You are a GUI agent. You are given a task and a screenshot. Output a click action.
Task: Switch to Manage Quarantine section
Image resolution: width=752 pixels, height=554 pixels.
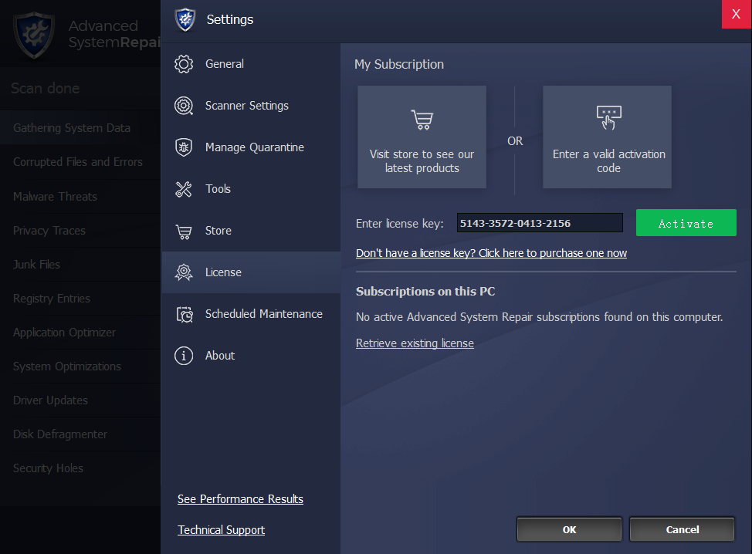pyautogui.click(x=251, y=147)
